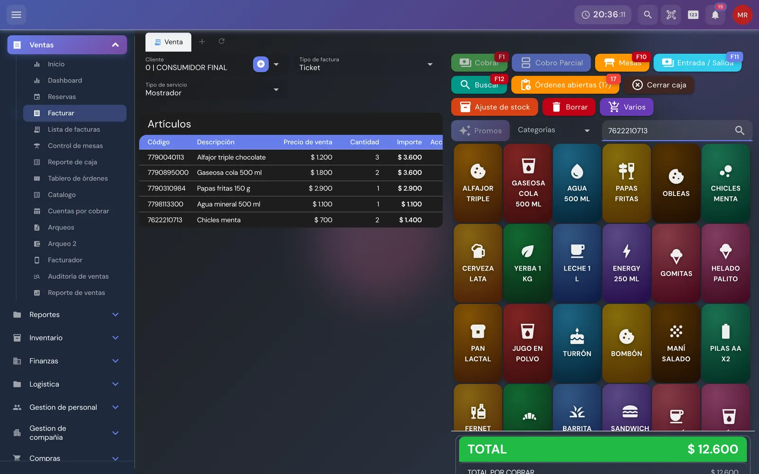Open notifications bell

point(715,15)
